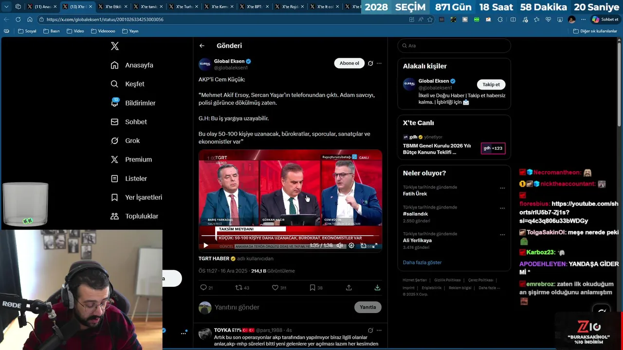The height and width of the screenshot is (350, 623).
Task: Seek on video progress bar
Action: pyautogui.click(x=290, y=236)
